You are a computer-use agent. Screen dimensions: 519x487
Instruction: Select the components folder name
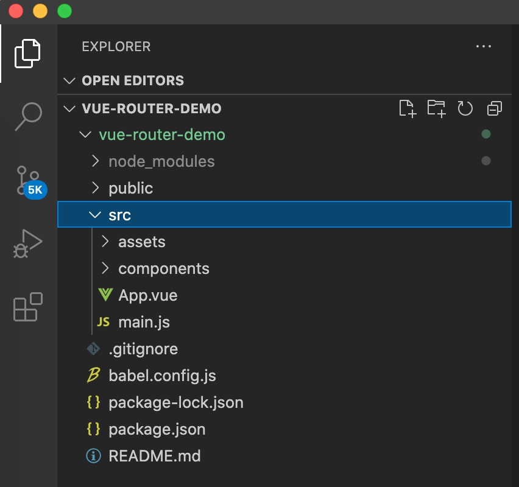click(x=164, y=269)
